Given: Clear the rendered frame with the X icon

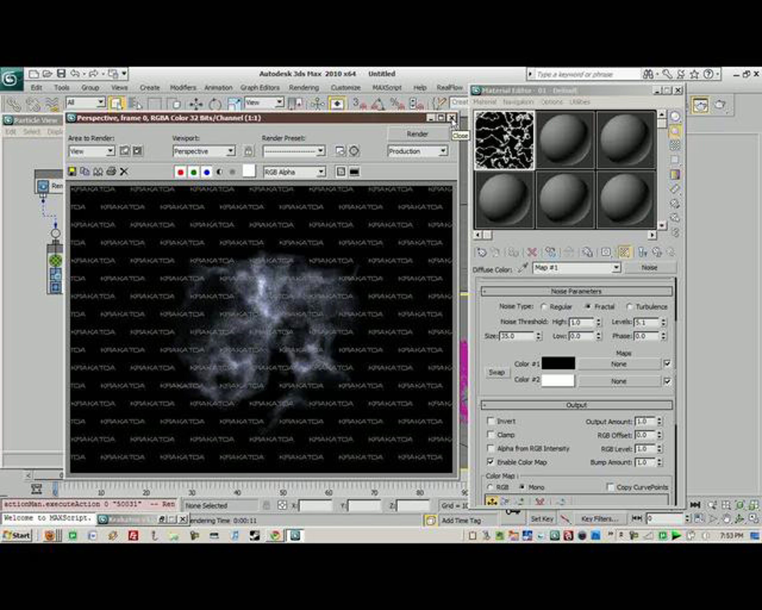Looking at the screenshot, I should point(124,172).
